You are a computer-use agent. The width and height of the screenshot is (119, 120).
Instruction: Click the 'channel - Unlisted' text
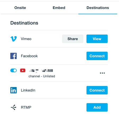[x=42, y=76]
